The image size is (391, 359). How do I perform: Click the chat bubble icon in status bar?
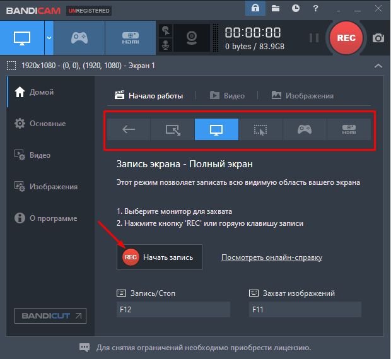[x=85, y=347]
